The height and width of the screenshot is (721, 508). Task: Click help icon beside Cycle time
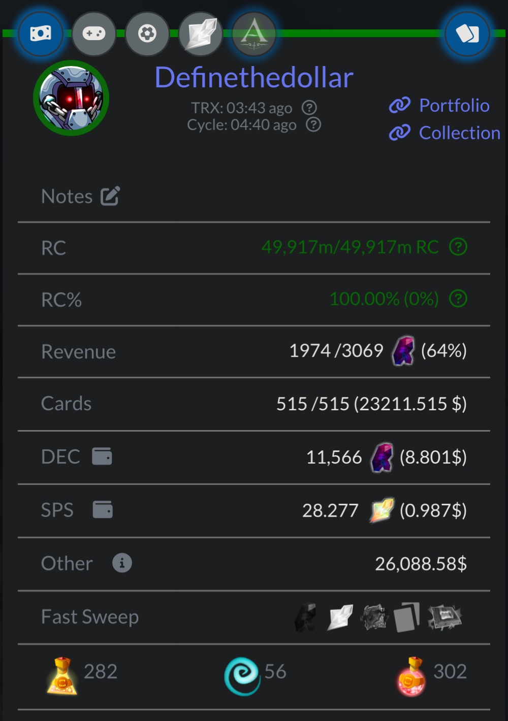[313, 124]
